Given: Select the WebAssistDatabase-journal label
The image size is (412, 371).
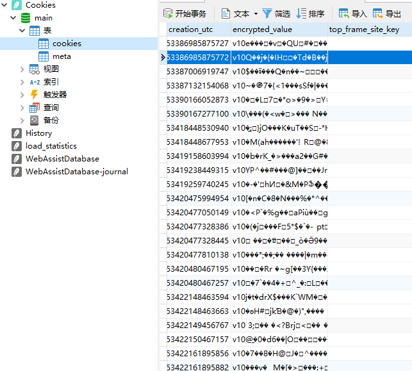Looking at the screenshot, I should click(x=77, y=172).
